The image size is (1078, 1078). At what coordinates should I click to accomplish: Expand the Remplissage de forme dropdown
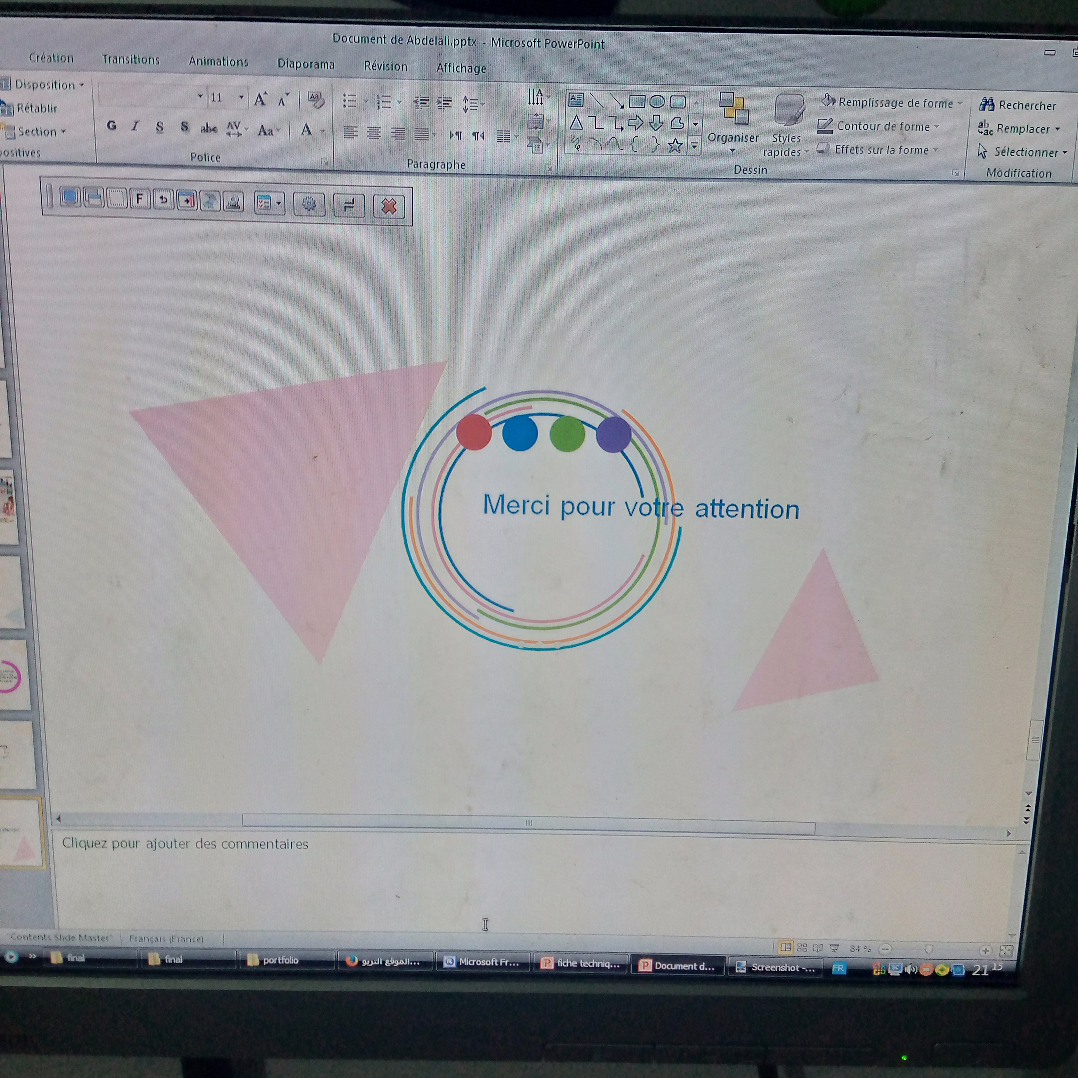(960, 103)
